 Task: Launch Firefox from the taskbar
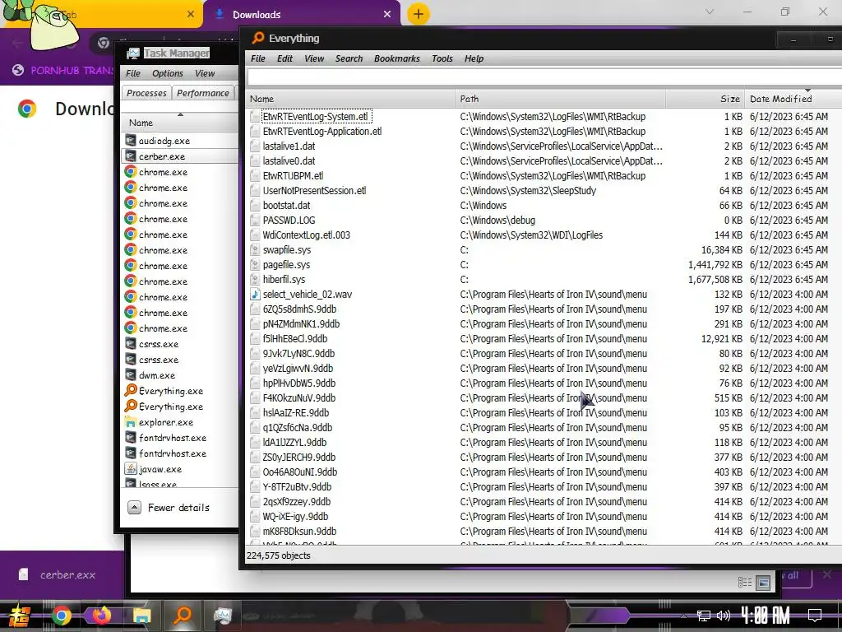tap(100, 615)
